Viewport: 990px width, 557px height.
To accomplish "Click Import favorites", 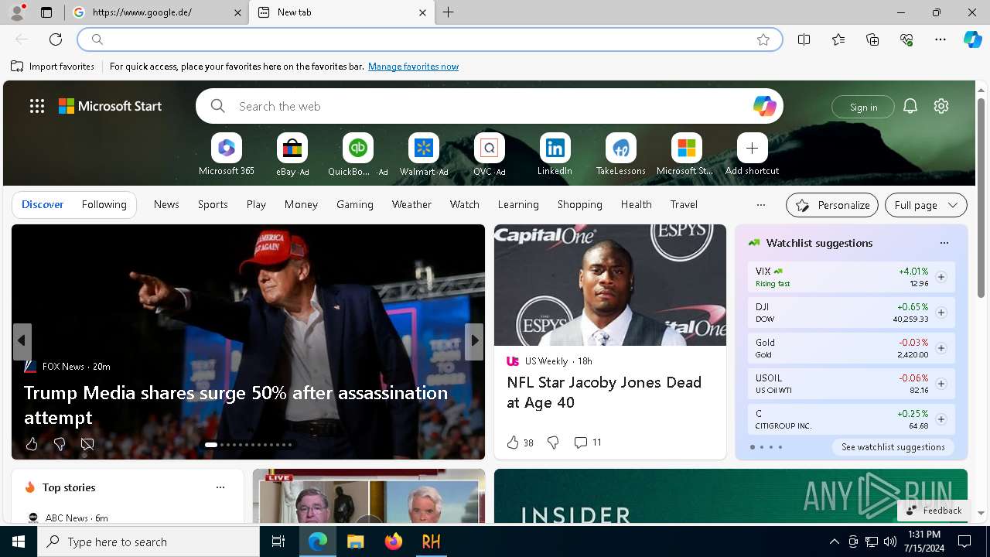I will (x=53, y=67).
